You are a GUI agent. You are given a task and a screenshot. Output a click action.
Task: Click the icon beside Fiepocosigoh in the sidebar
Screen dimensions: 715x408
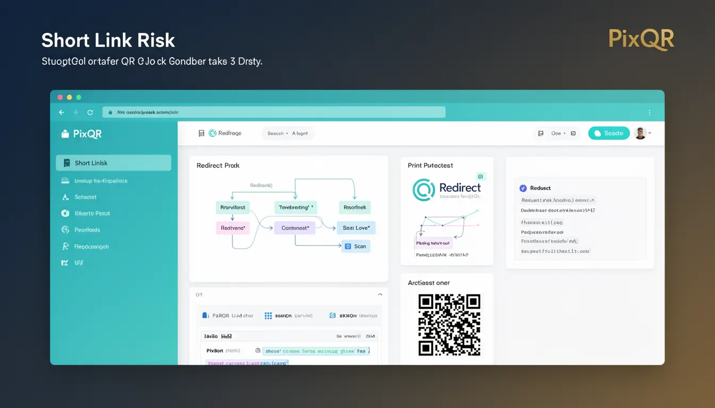coord(65,246)
